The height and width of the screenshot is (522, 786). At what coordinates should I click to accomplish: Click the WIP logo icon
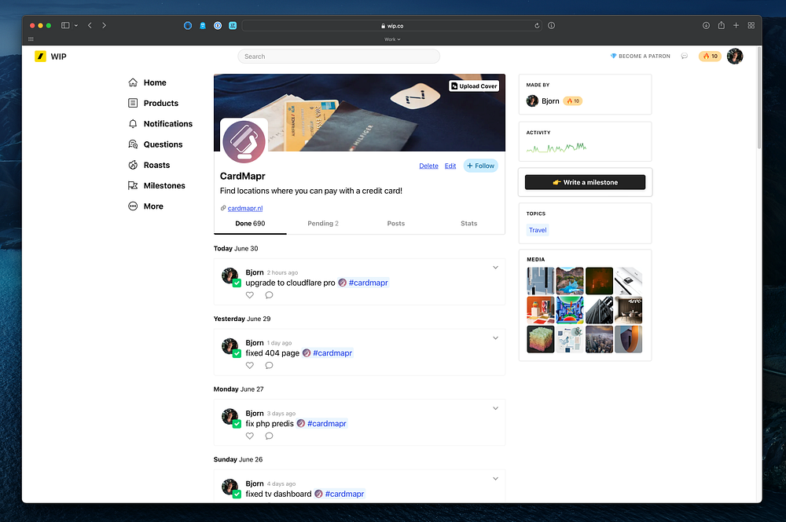[40, 57]
